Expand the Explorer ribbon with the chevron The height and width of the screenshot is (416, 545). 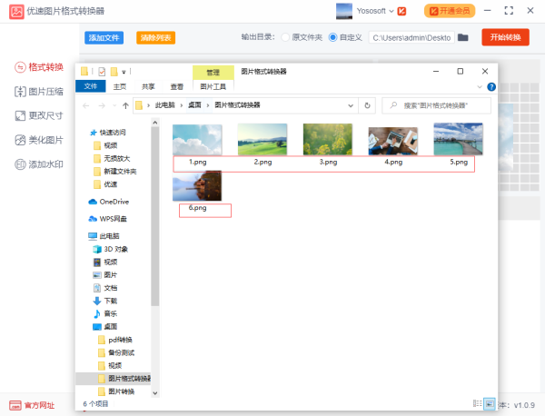[480, 86]
